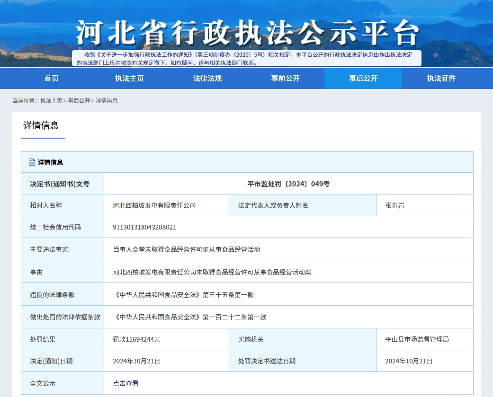Click 事后公开 in the breadcrumb
The image size is (493, 397).
pyautogui.click(x=79, y=100)
